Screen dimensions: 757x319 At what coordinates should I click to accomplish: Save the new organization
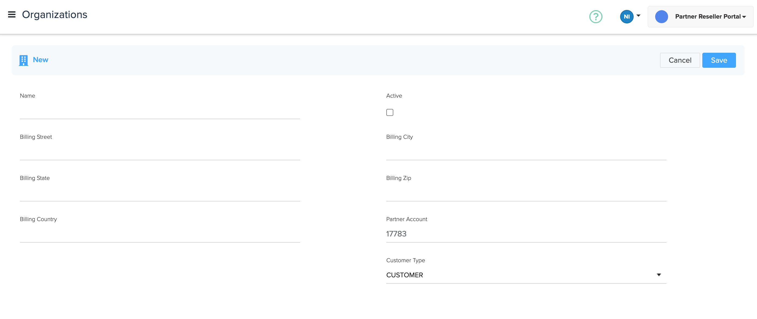(x=718, y=60)
